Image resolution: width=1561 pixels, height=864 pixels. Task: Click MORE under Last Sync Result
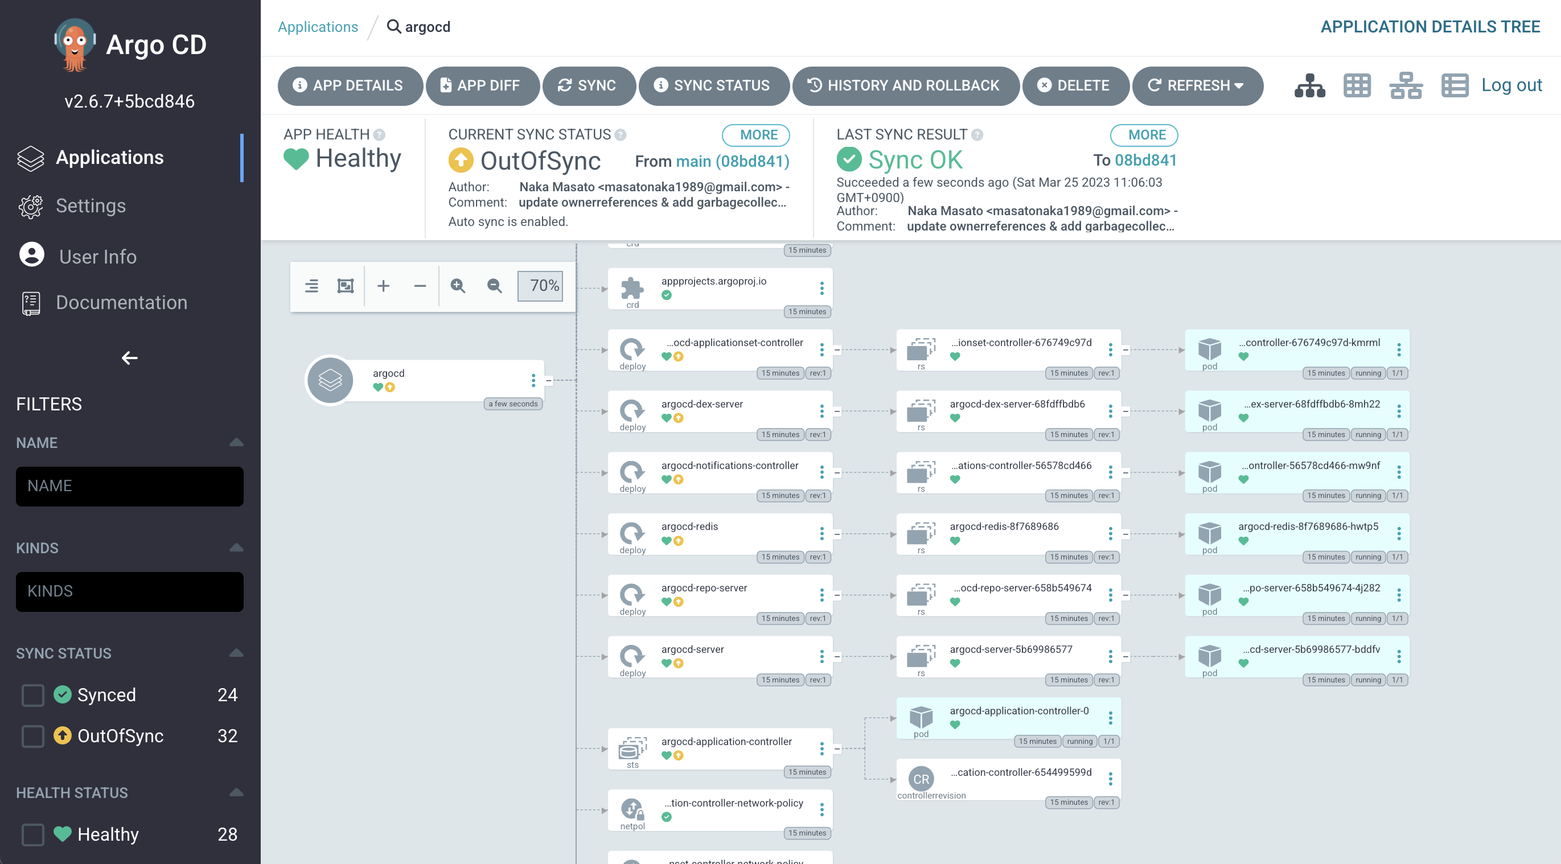click(1144, 134)
